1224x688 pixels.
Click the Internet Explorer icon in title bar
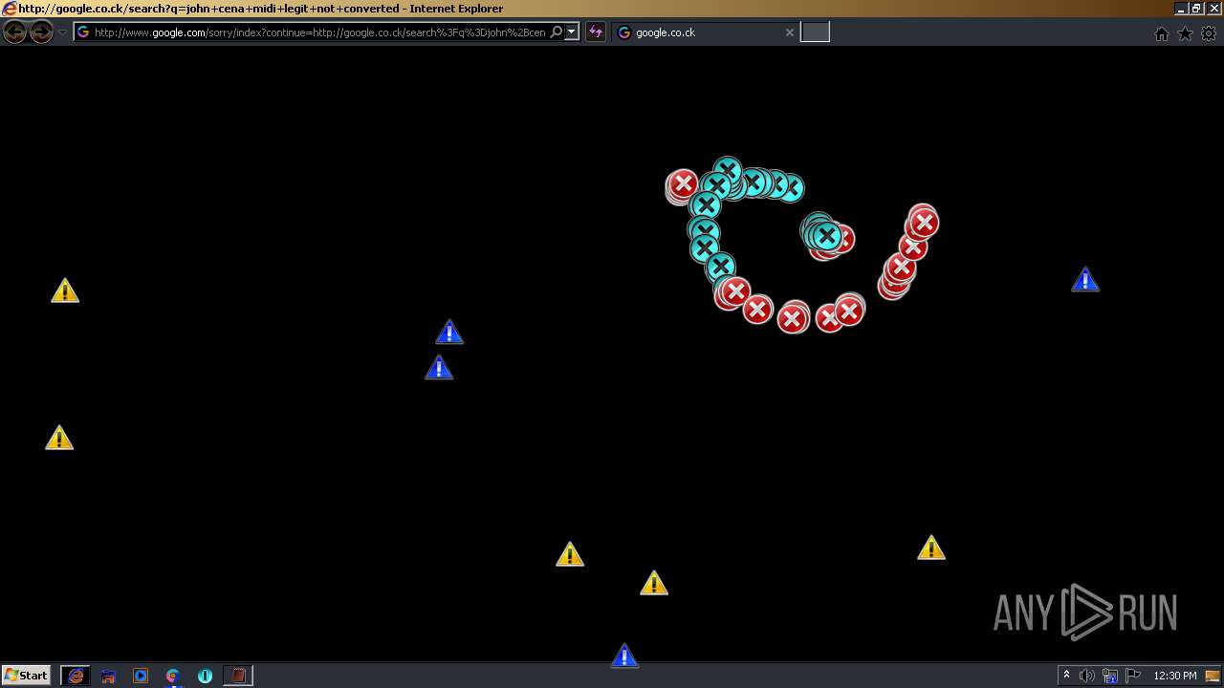[9, 8]
